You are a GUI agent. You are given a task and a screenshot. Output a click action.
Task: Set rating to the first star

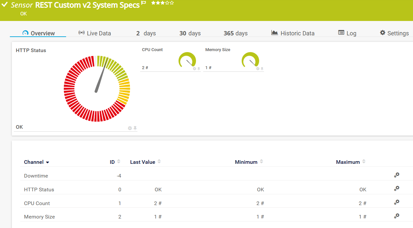[x=153, y=3]
